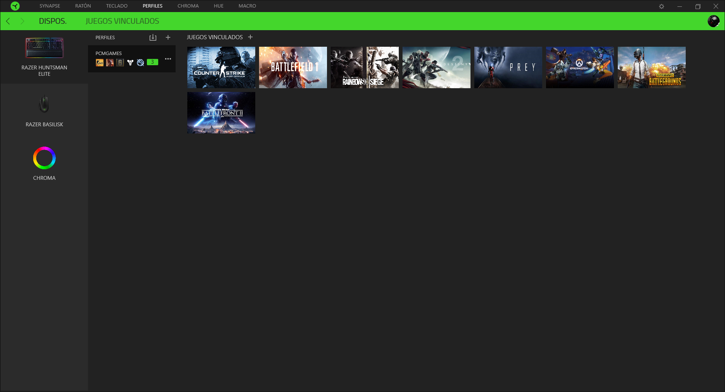Viewport: 725px width, 392px height.
Task: Select the Rainbow Six Siege thumbnail
Action: point(365,67)
